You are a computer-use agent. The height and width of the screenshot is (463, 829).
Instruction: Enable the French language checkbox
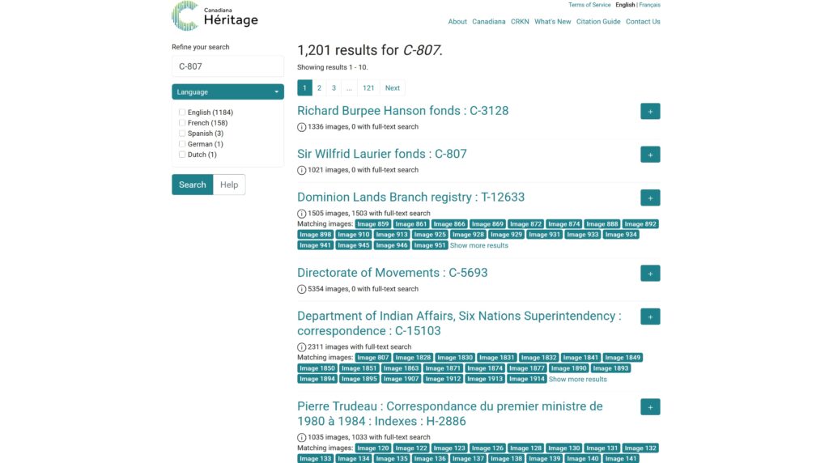point(182,123)
